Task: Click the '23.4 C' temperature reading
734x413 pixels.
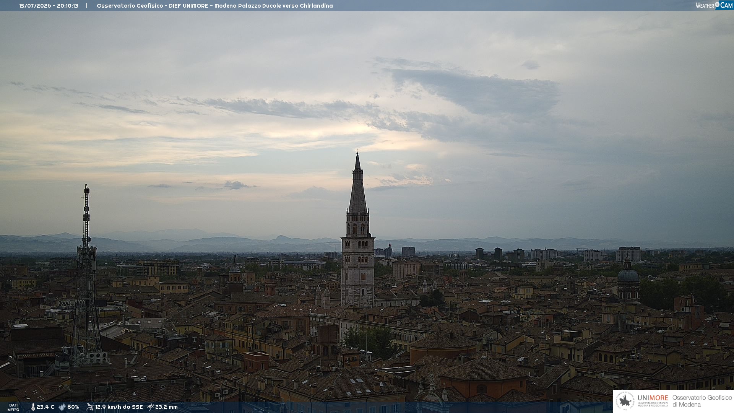Action: [x=45, y=407]
